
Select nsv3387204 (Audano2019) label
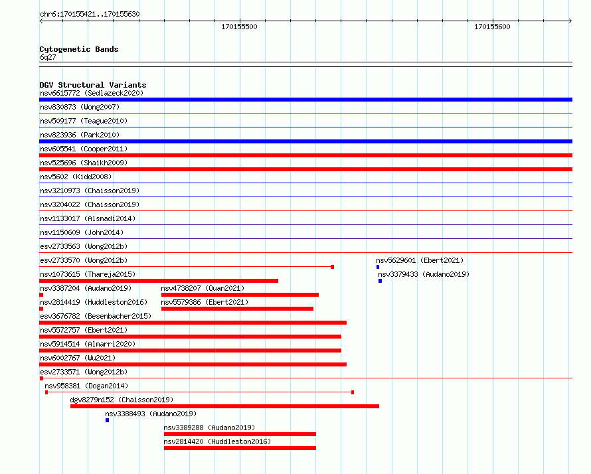point(86,288)
